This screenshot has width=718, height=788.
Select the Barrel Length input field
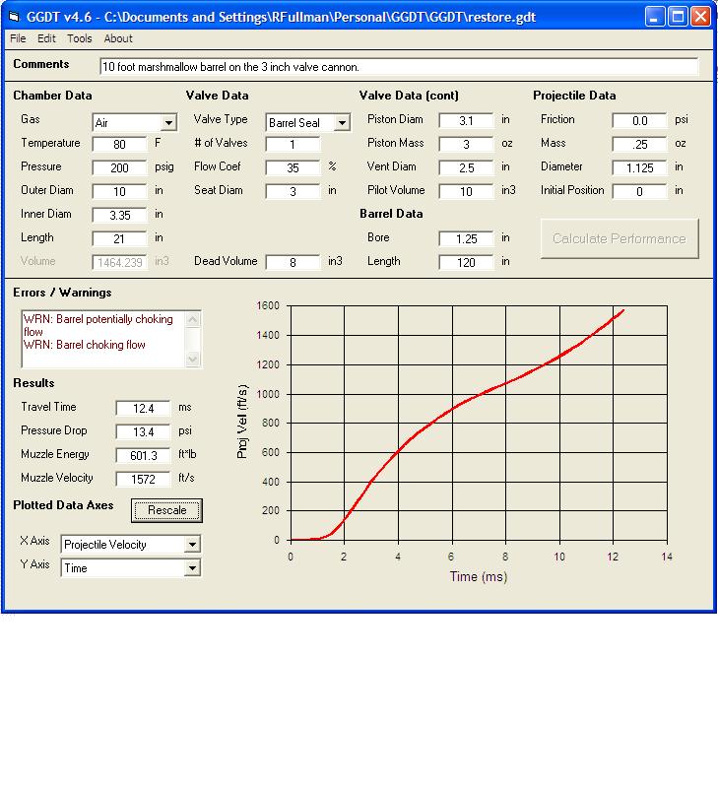coord(466,262)
